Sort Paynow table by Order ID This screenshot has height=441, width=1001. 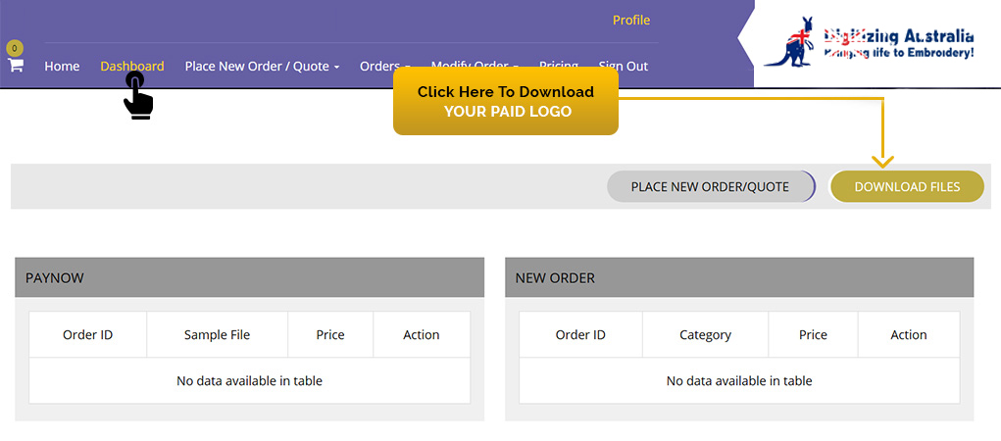point(87,335)
